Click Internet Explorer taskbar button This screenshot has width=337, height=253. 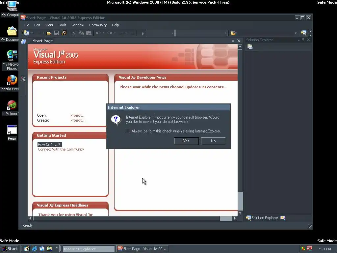point(89,249)
